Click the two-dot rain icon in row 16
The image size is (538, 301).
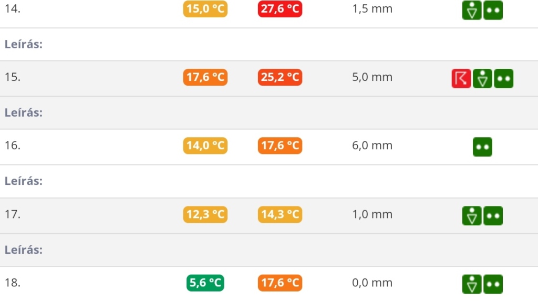tap(482, 147)
